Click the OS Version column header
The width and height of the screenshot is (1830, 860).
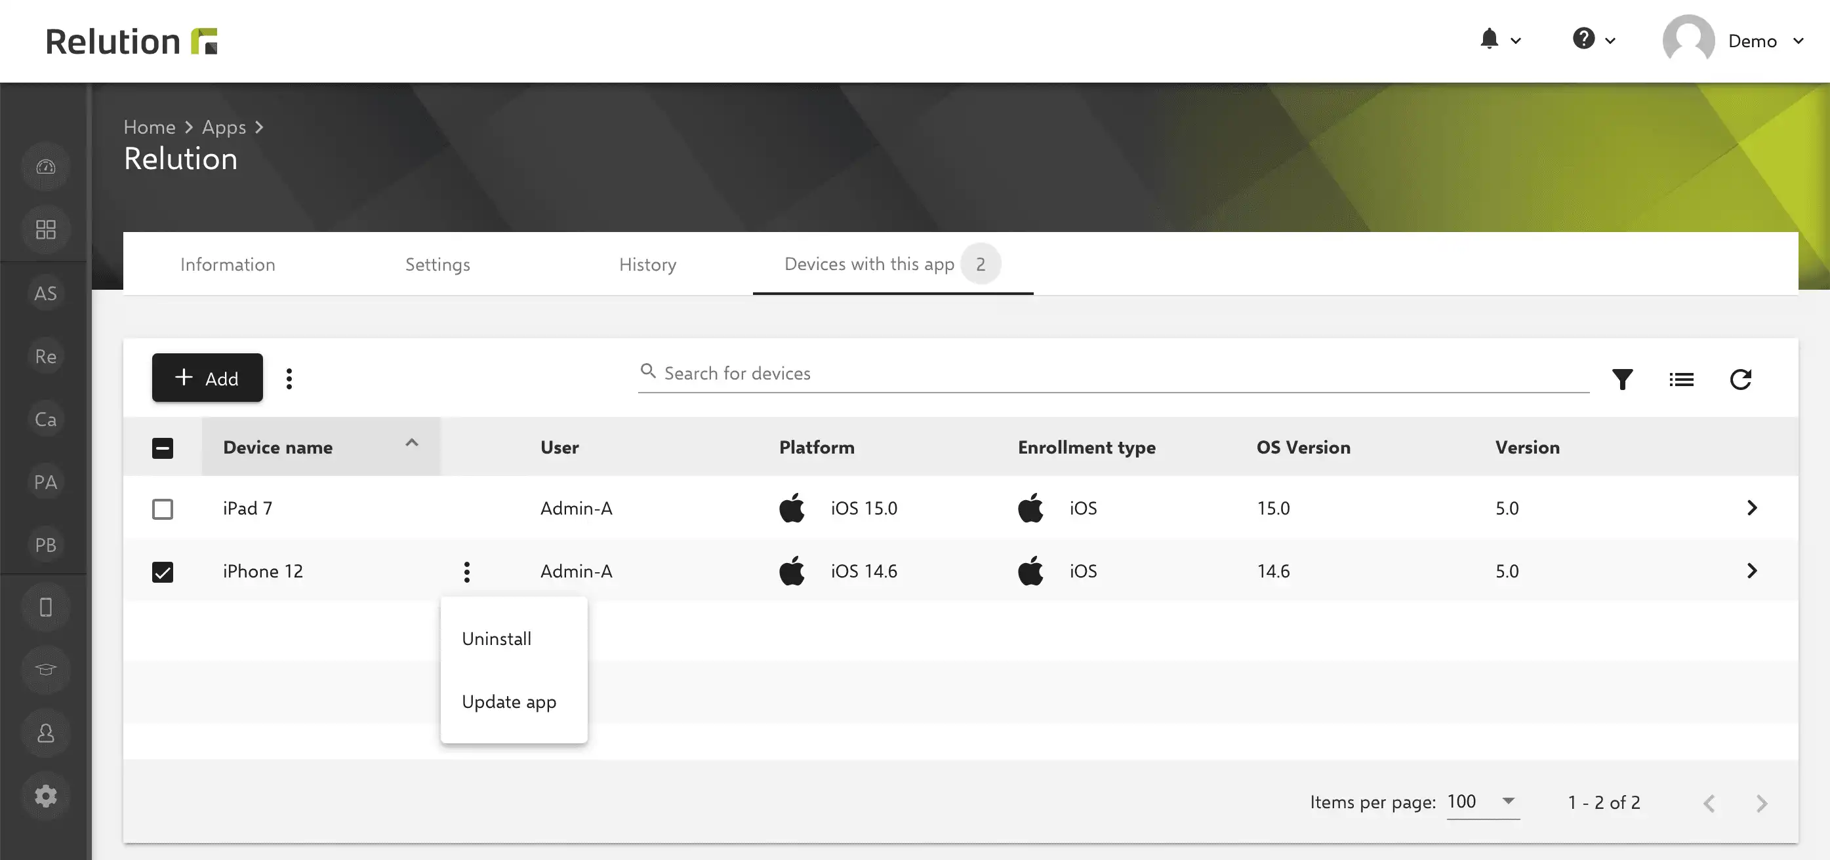1303,448
